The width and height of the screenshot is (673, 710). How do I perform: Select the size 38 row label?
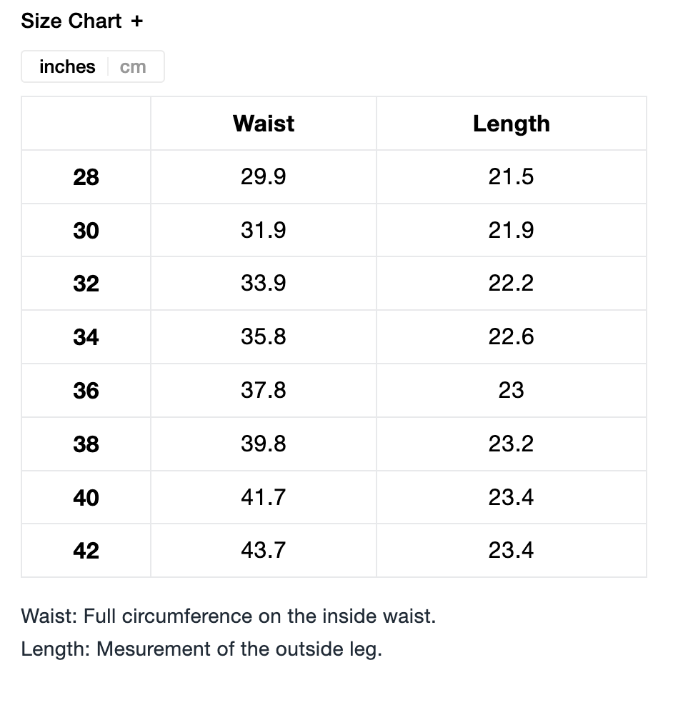(x=86, y=444)
